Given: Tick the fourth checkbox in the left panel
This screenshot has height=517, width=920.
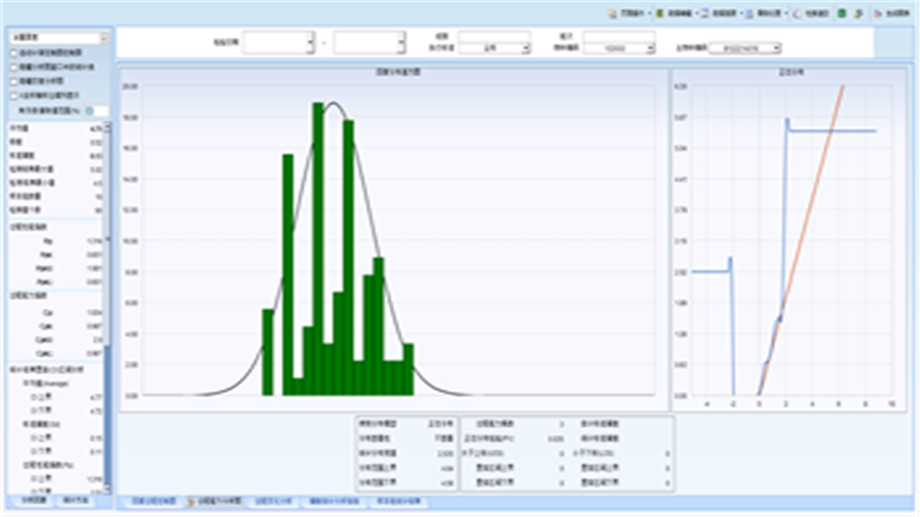Looking at the screenshot, I should point(14,96).
